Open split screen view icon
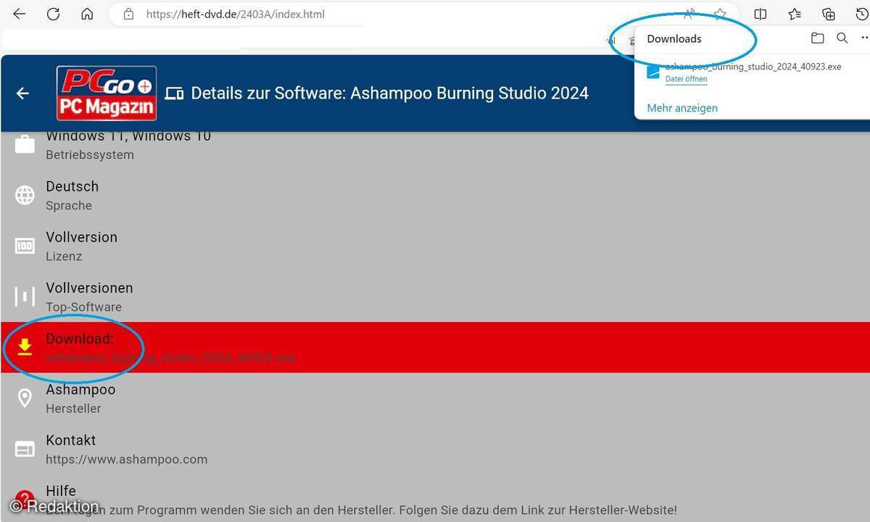Screen dimensions: 870x522 (761, 14)
